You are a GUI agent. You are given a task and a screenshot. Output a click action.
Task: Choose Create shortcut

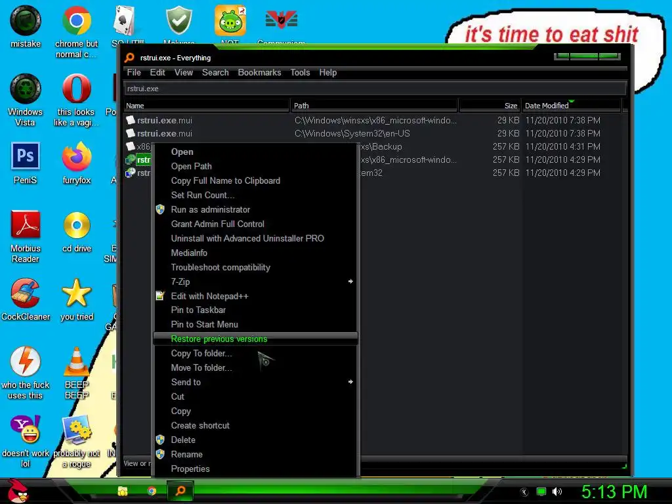point(255,425)
